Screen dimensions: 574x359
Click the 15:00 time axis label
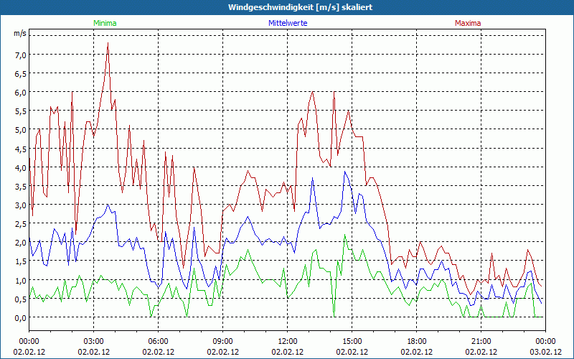(x=352, y=342)
